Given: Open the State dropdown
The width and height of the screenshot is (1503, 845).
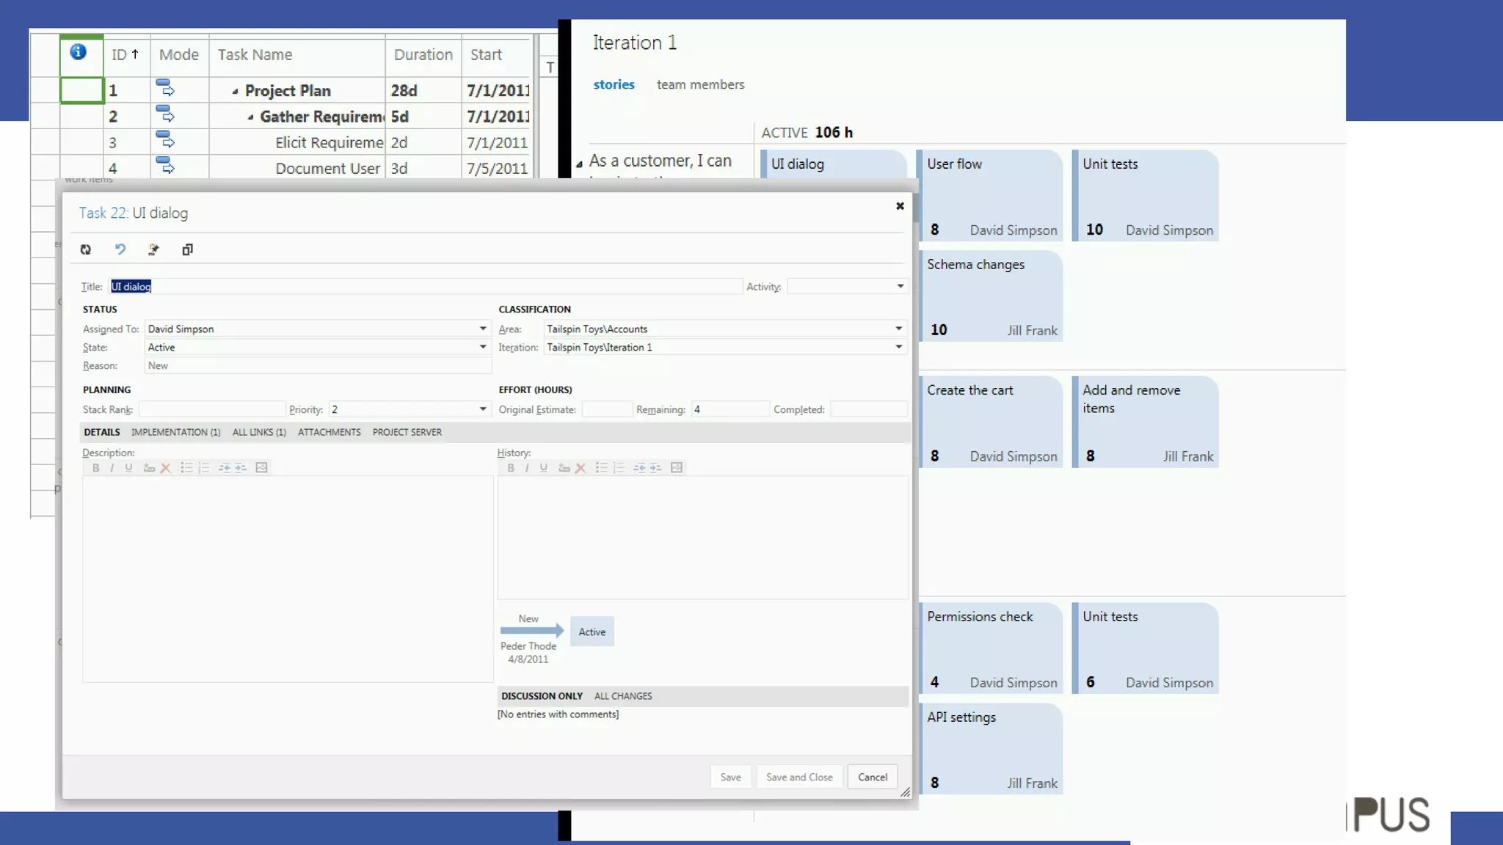Looking at the screenshot, I should (482, 347).
